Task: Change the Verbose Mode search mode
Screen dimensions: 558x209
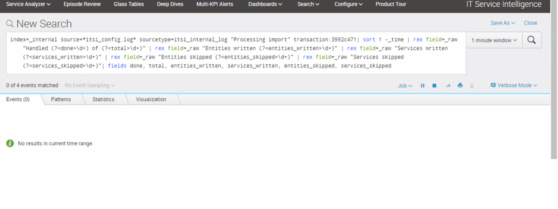Action: coord(514,85)
